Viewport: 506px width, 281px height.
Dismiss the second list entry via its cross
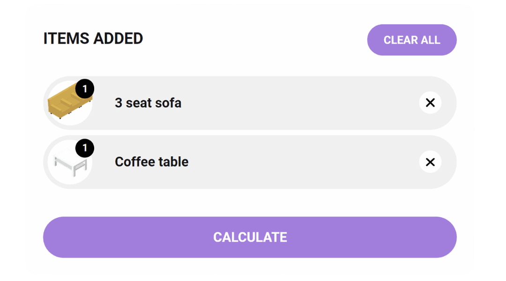coord(430,162)
